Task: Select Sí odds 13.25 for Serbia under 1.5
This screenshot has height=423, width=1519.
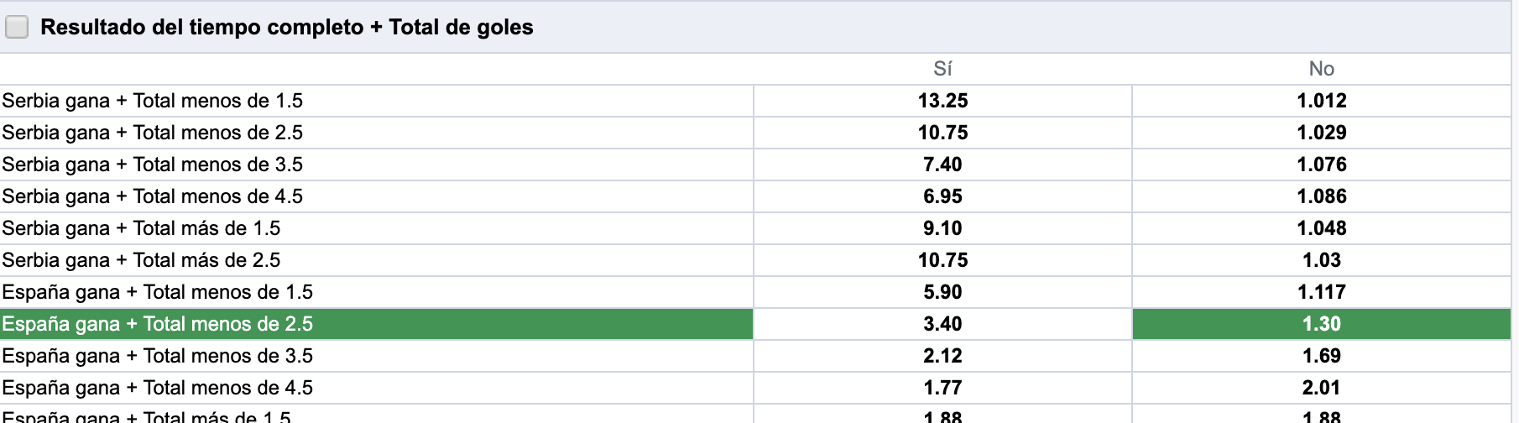Action: (x=942, y=101)
